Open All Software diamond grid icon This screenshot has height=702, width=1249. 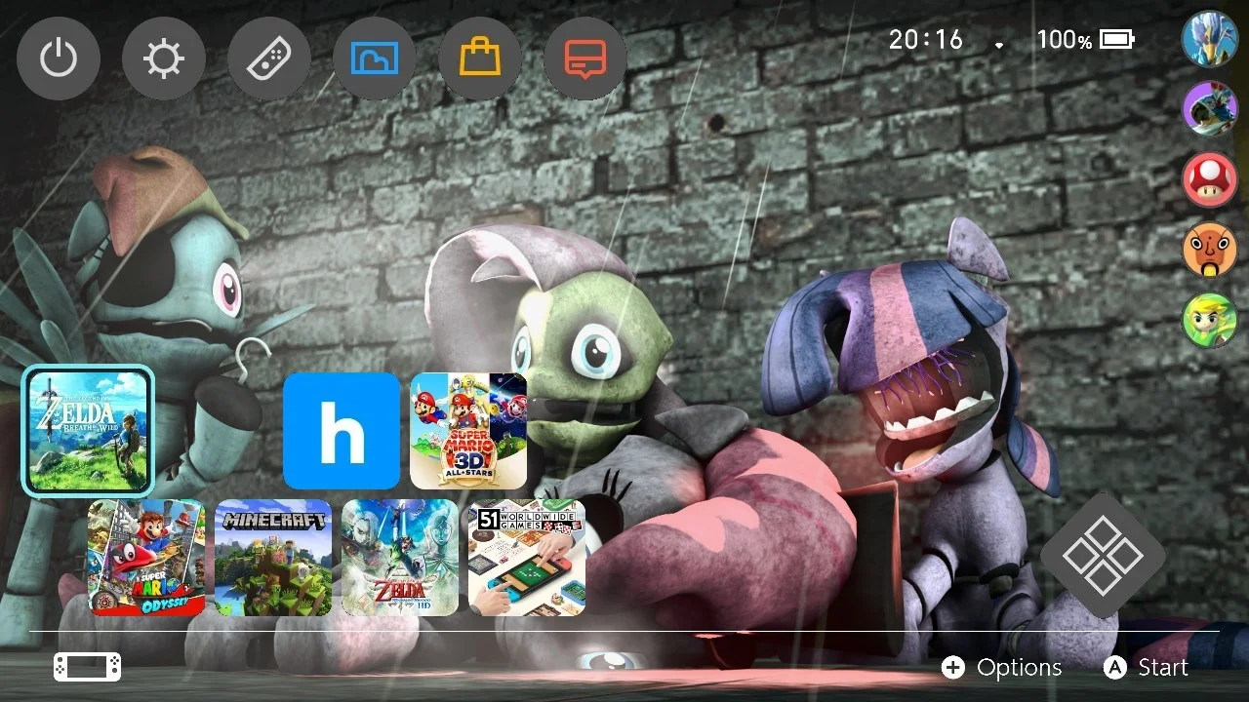(x=1103, y=556)
